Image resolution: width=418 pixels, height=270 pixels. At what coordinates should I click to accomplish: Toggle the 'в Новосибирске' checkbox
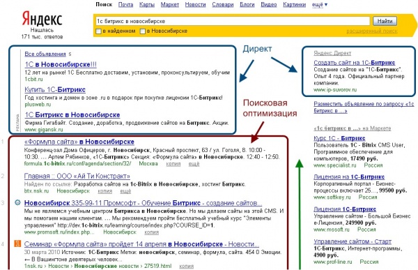click(143, 31)
